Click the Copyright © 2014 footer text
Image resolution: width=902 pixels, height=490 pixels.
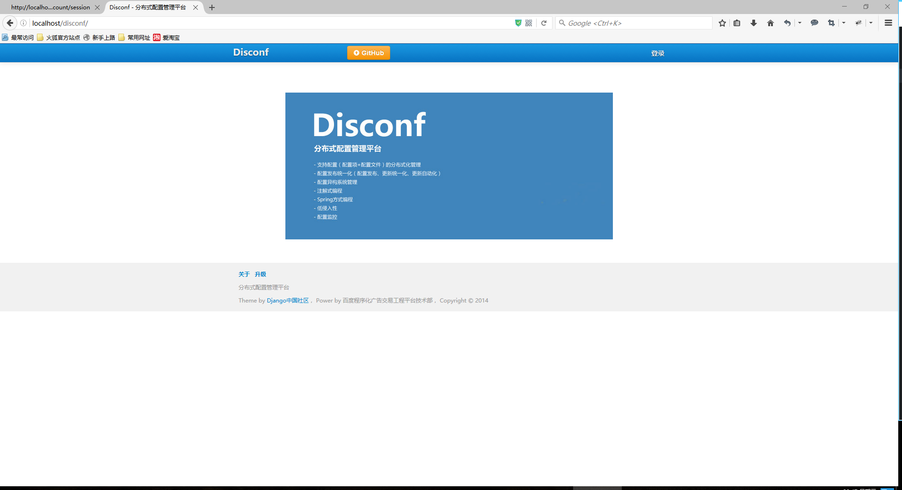(x=464, y=301)
